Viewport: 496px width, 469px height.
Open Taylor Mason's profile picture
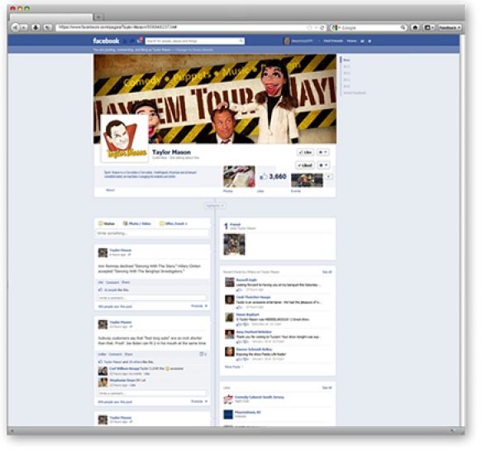coord(124,137)
